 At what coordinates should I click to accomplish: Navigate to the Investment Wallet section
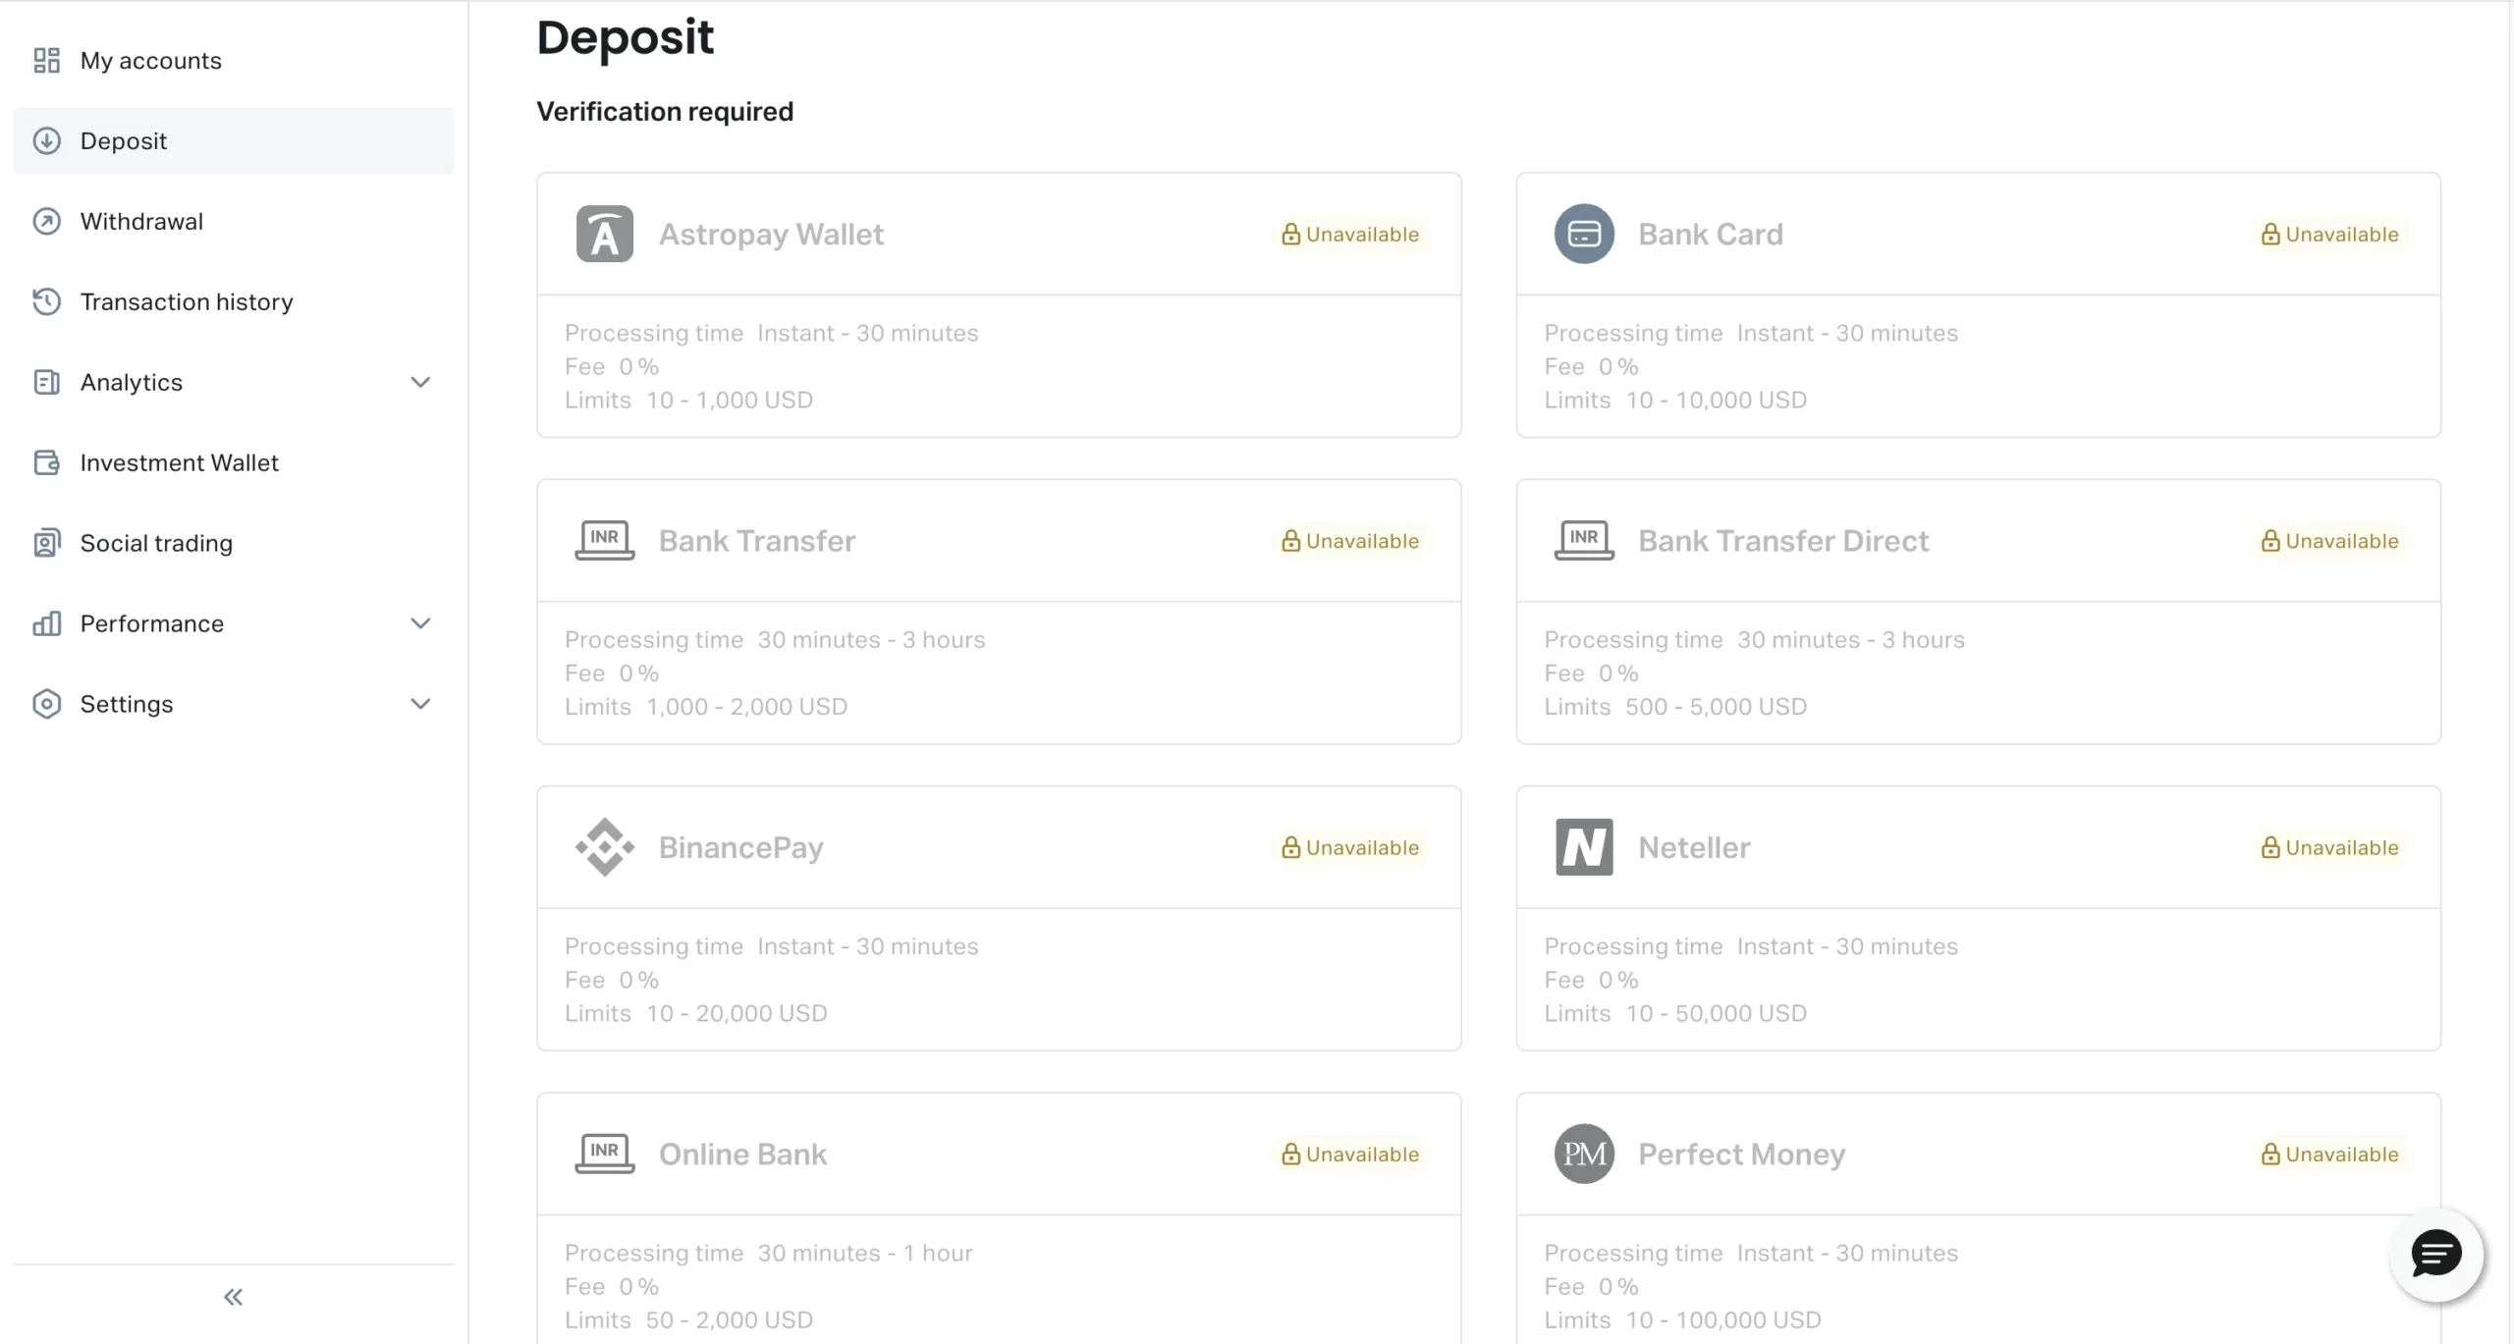click(178, 461)
